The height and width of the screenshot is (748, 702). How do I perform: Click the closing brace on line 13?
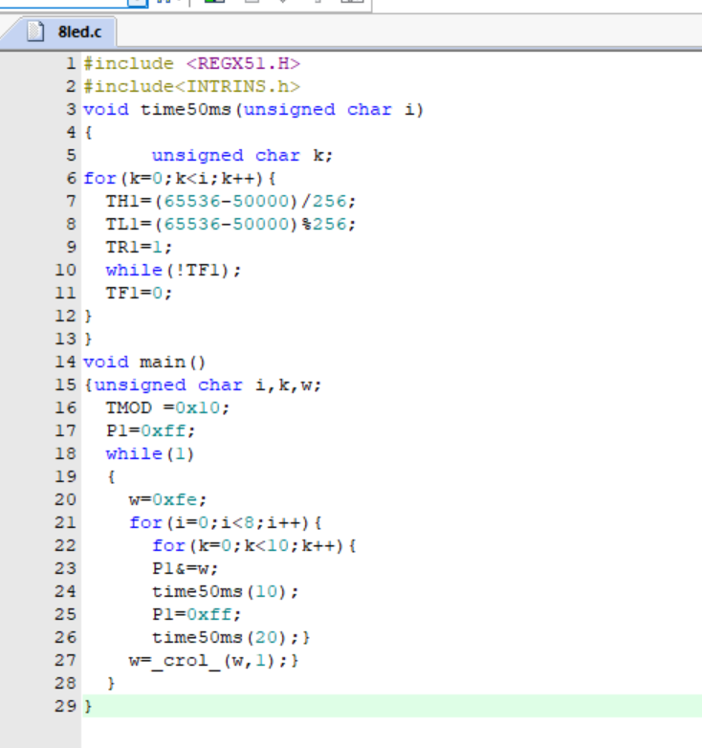point(88,339)
